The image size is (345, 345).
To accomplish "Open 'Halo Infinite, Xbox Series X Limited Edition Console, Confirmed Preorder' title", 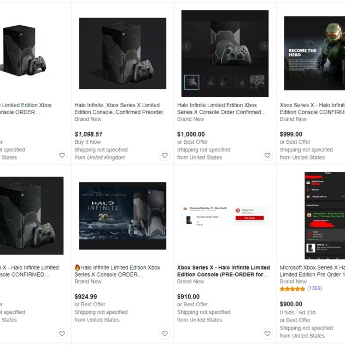I will pos(119,109).
